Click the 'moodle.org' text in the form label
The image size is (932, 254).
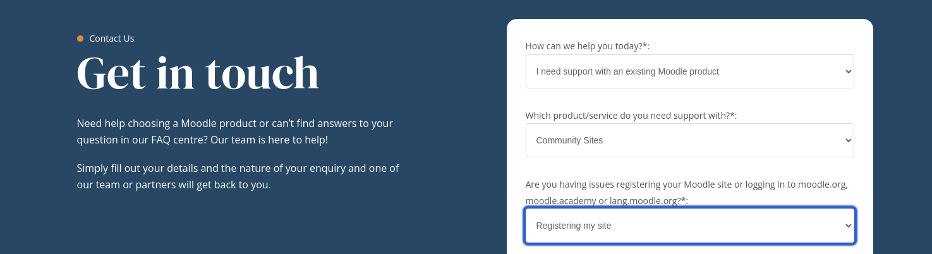pyautogui.click(x=822, y=184)
